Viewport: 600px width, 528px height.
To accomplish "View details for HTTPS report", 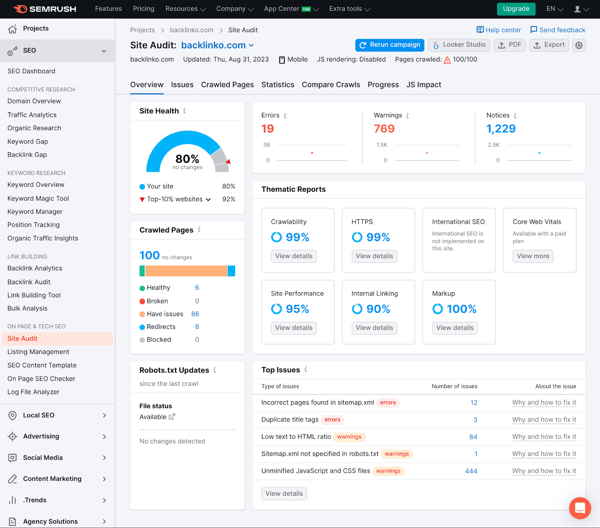I will (374, 256).
